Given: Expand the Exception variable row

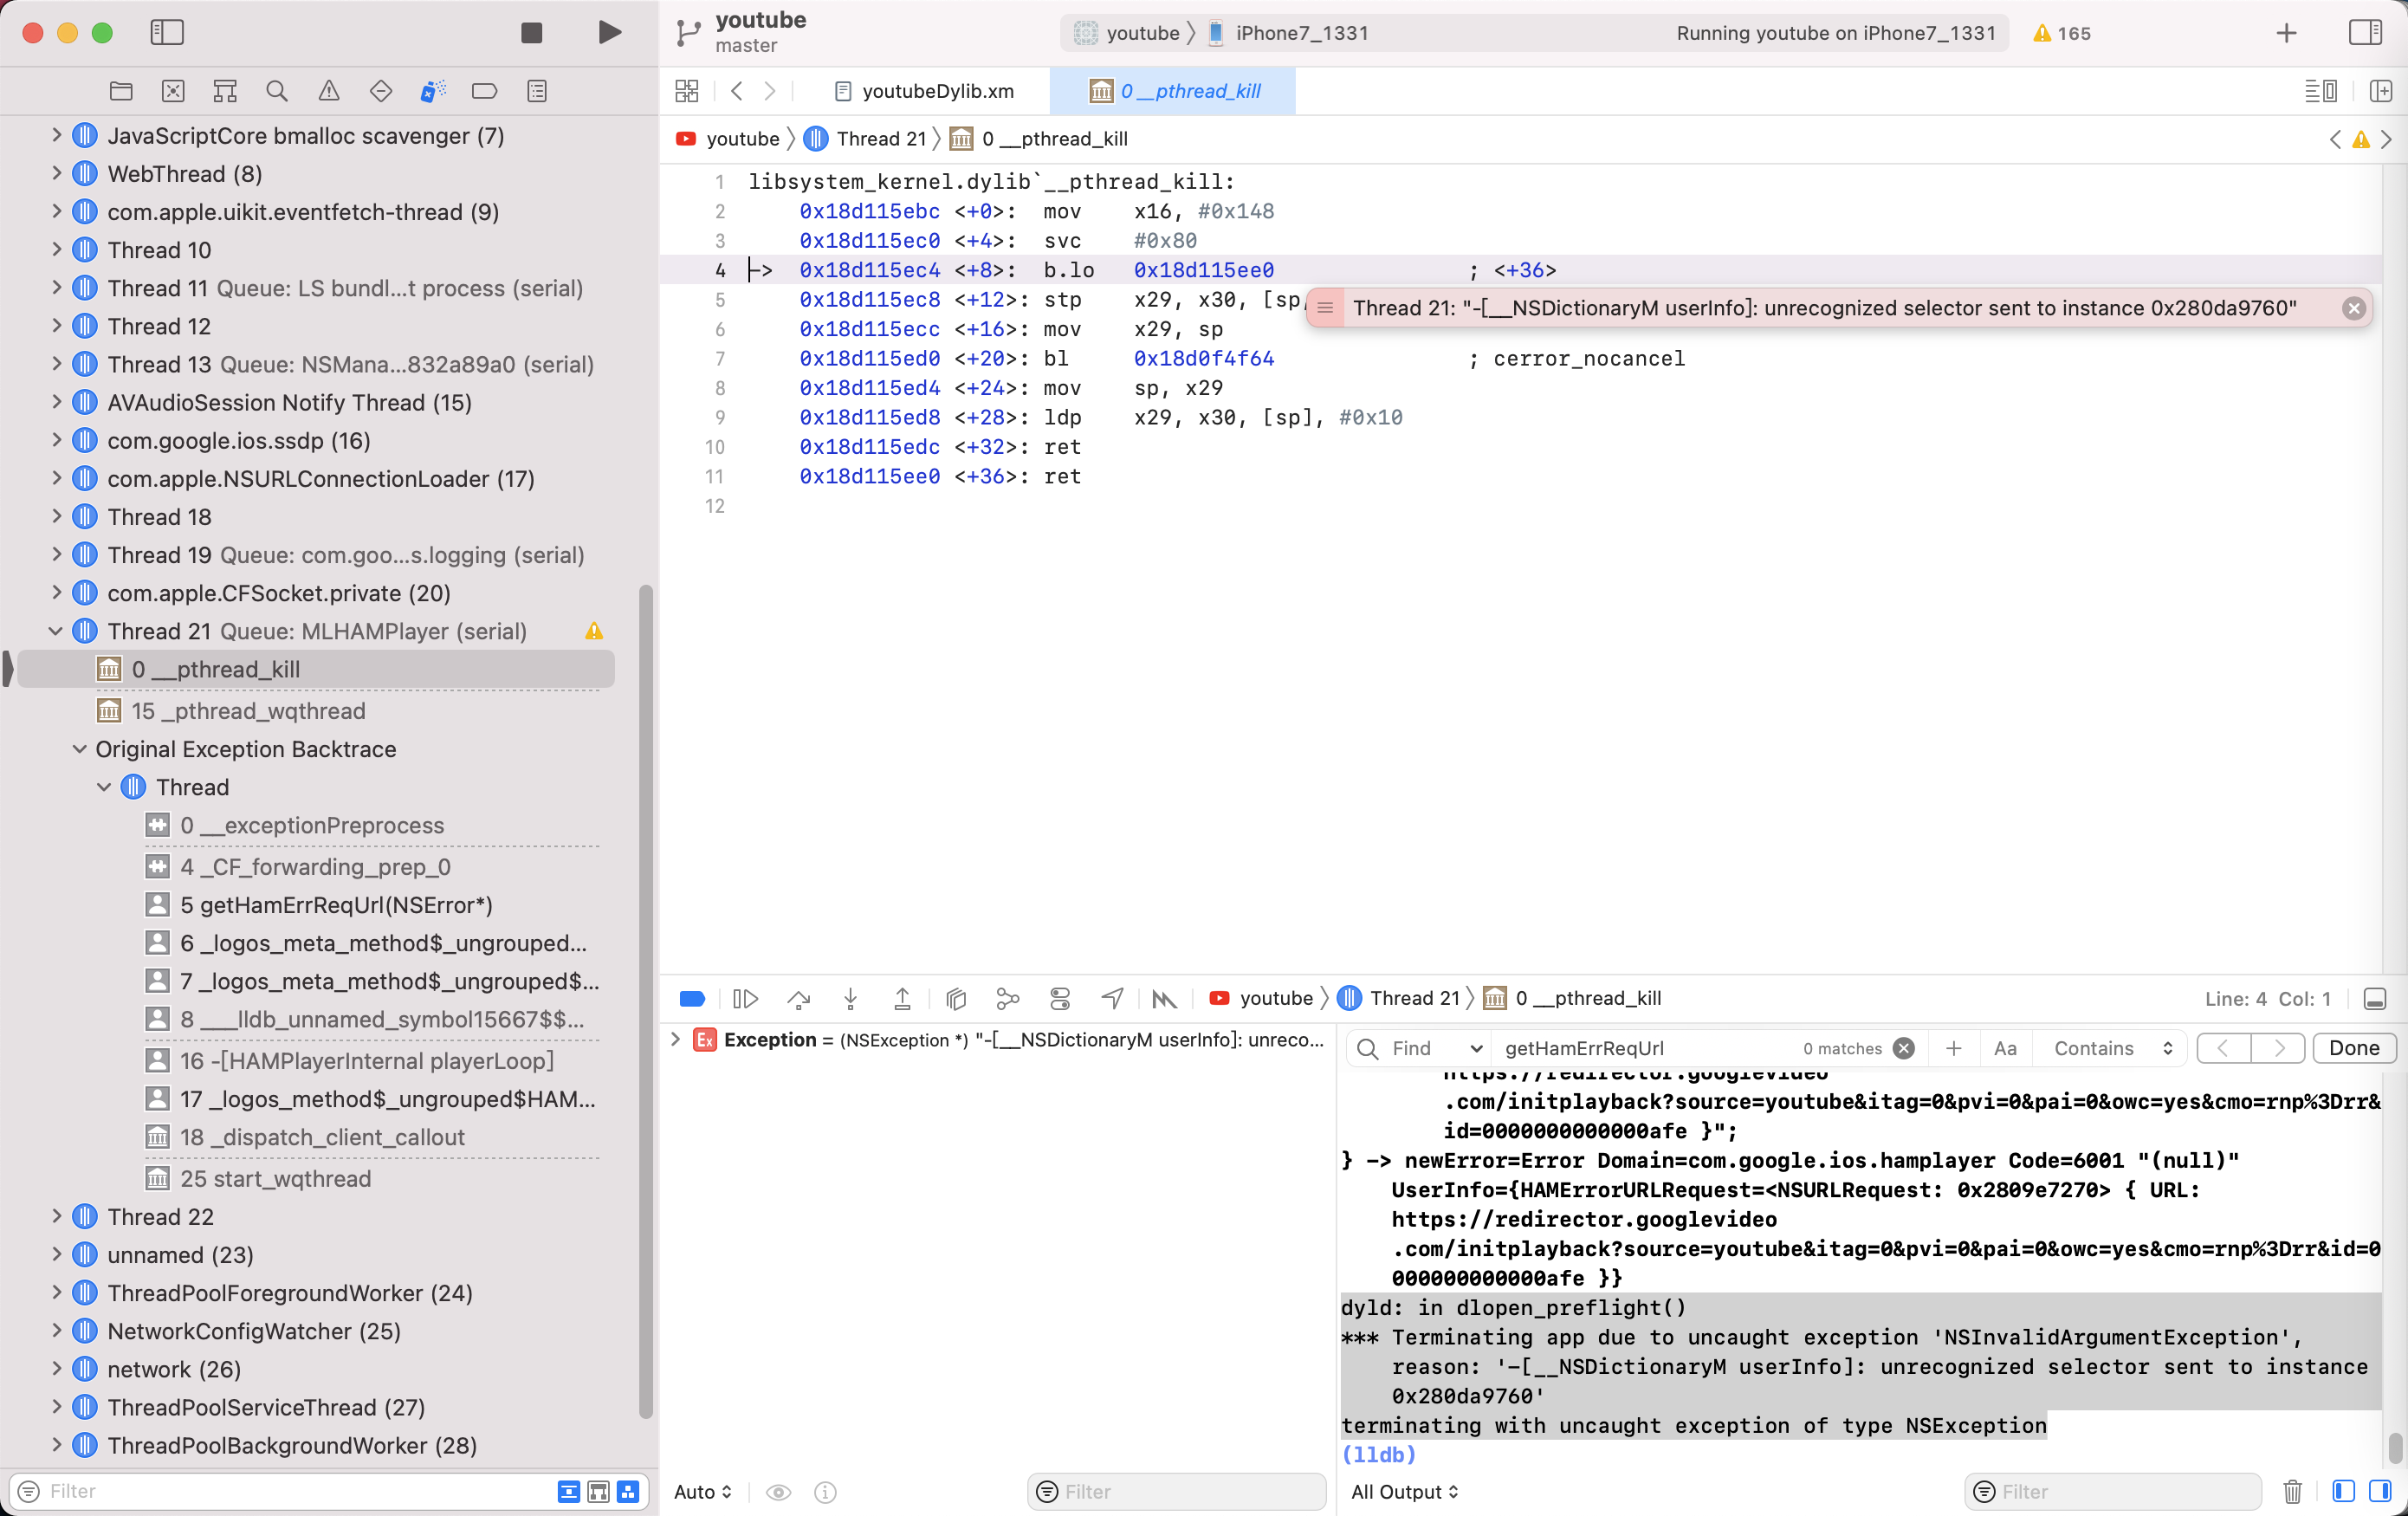Looking at the screenshot, I should (675, 1039).
